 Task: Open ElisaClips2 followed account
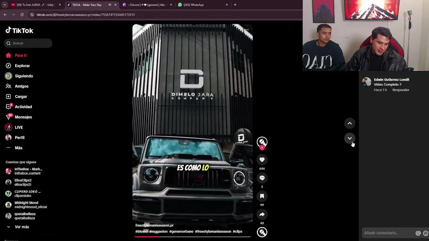[x=23, y=182]
